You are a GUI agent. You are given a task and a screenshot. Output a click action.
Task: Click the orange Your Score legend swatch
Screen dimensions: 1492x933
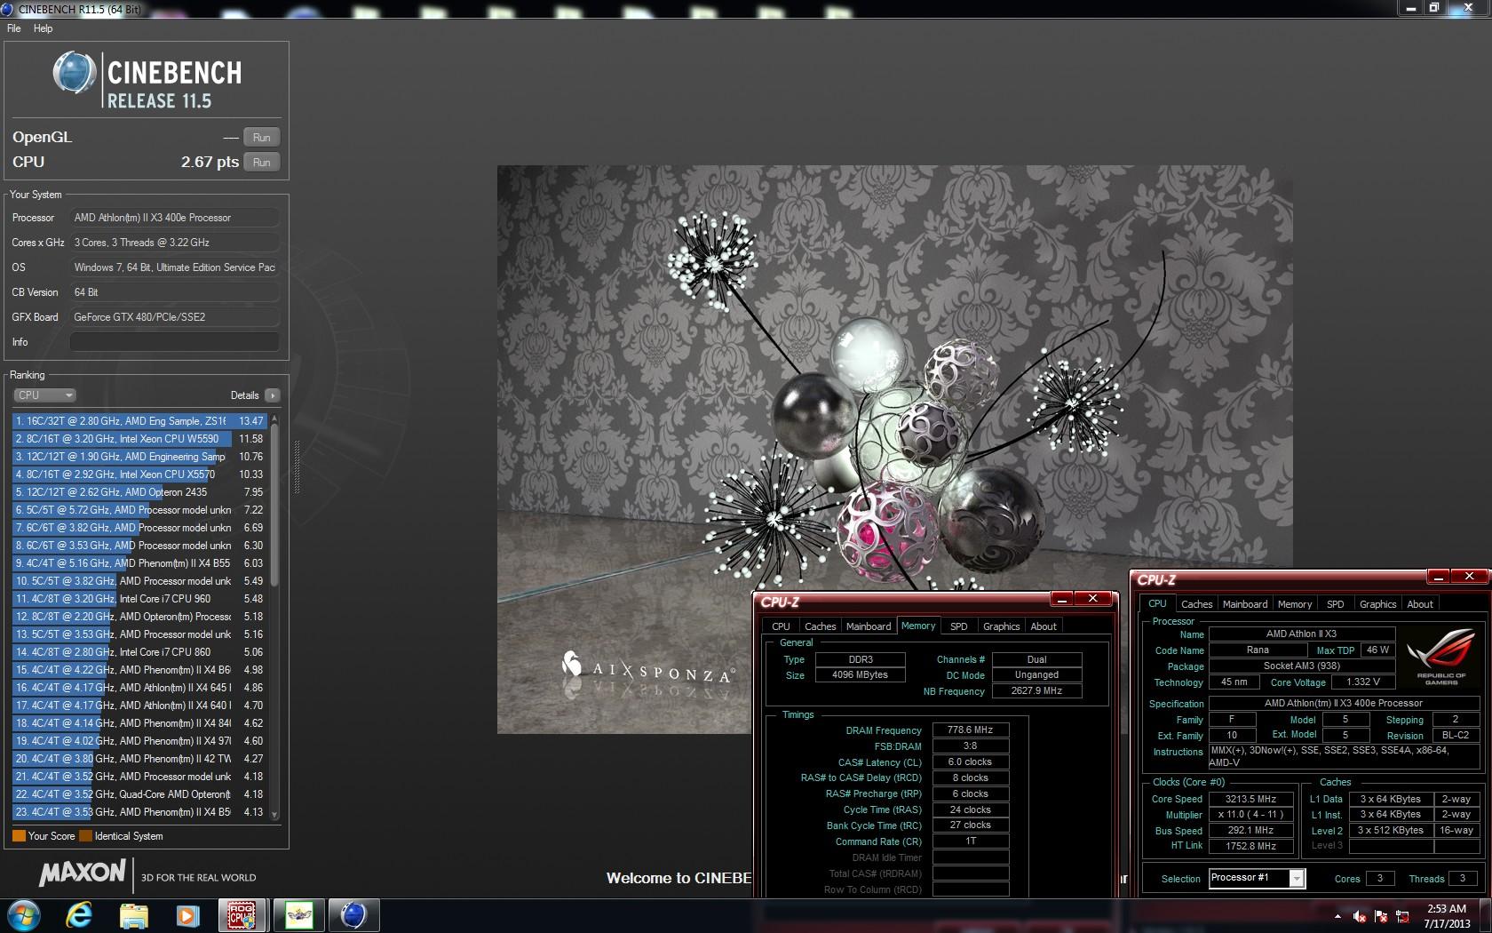(19, 836)
